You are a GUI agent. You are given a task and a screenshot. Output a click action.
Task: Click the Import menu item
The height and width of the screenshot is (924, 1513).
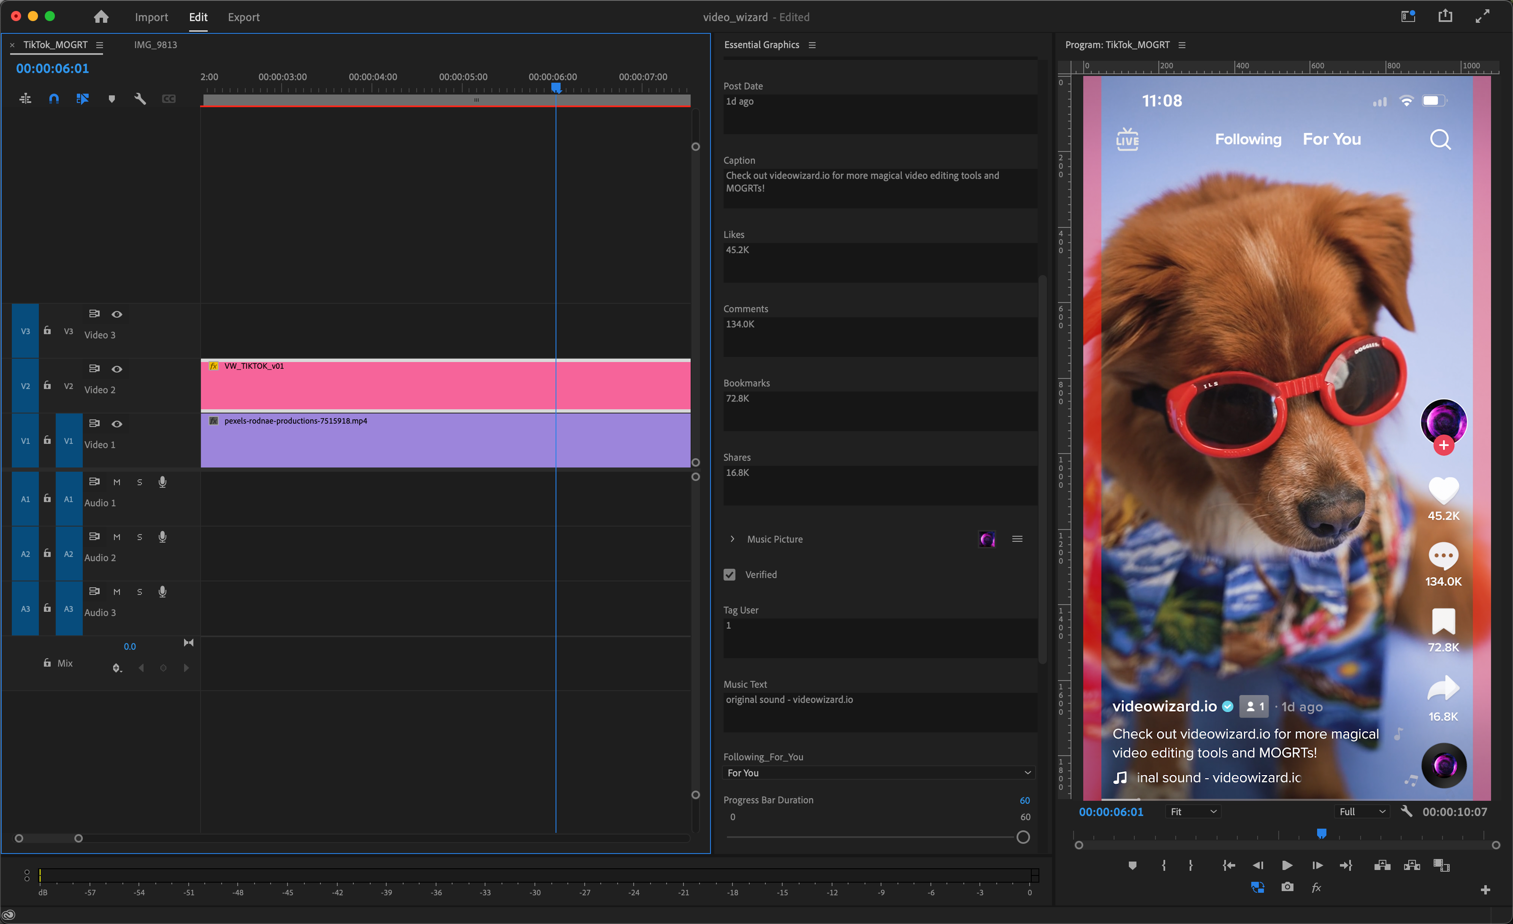(x=150, y=16)
